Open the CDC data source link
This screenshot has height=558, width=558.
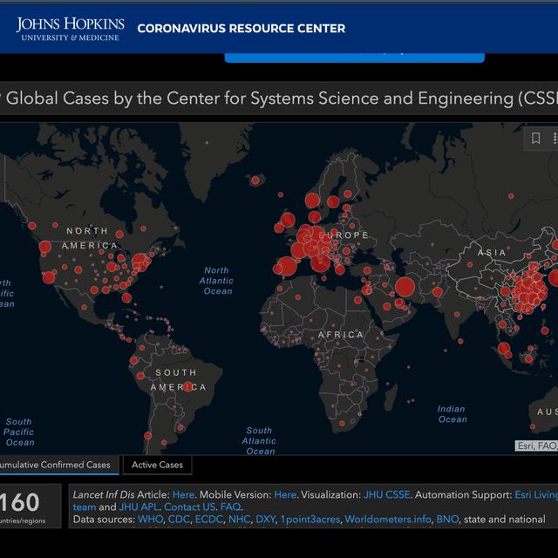click(179, 520)
